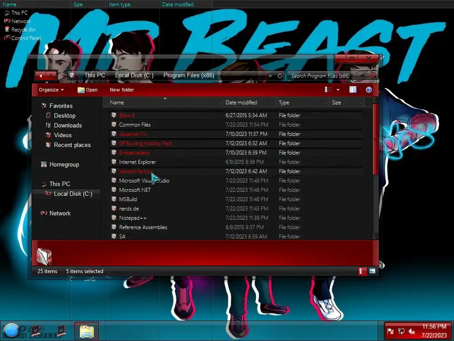Open Date modified column filter dropdown
Image resolution: width=454 pixels, height=341 pixels.
(272, 103)
